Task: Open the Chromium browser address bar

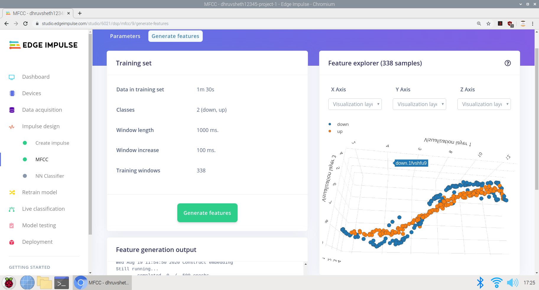Action: pyautogui.click(x=118, y=23)
